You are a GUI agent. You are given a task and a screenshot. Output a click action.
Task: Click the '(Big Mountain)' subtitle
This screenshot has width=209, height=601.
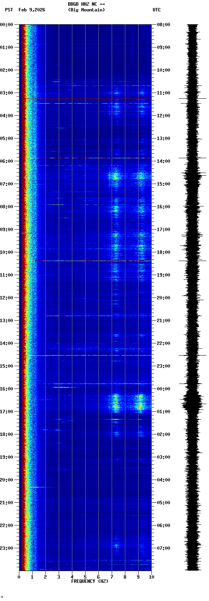(x=86, y=10)
